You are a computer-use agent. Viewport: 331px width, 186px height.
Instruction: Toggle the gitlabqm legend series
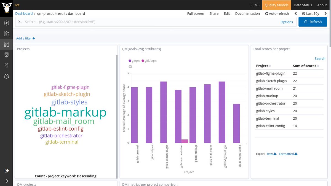pyautogui.click(x=149, y=61)
